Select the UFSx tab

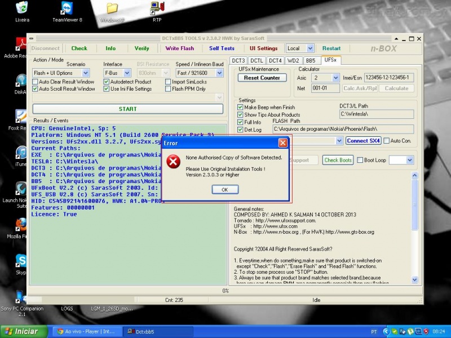coord(330,60)
